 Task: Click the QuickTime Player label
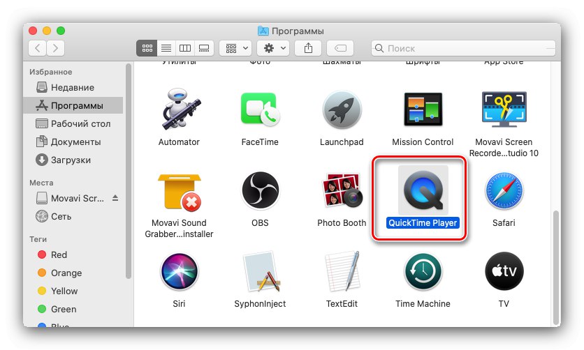click(423, 223)
